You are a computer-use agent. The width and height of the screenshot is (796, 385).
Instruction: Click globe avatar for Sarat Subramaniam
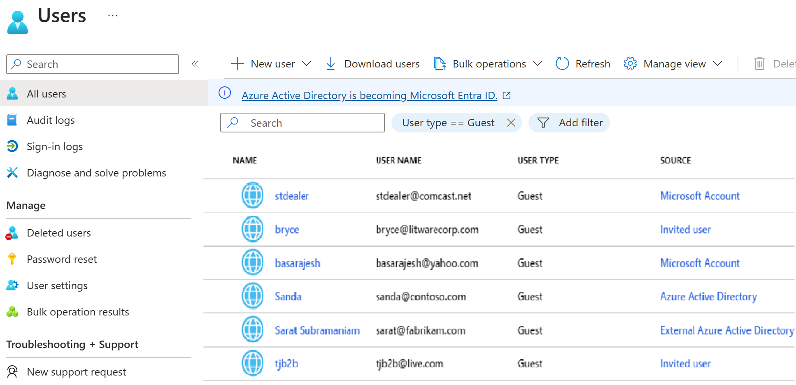coord(252,329)
